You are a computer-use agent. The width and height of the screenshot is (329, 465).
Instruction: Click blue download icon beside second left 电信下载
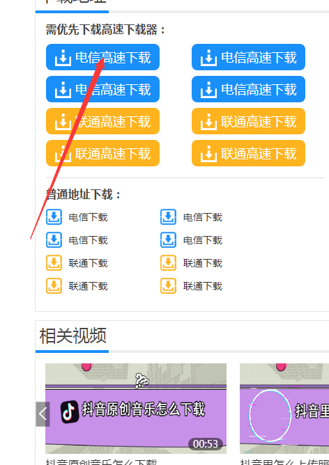(x=54, y=240)
